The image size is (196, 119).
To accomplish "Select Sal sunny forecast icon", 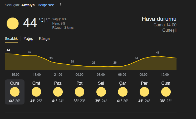I will tap(101, 92).
